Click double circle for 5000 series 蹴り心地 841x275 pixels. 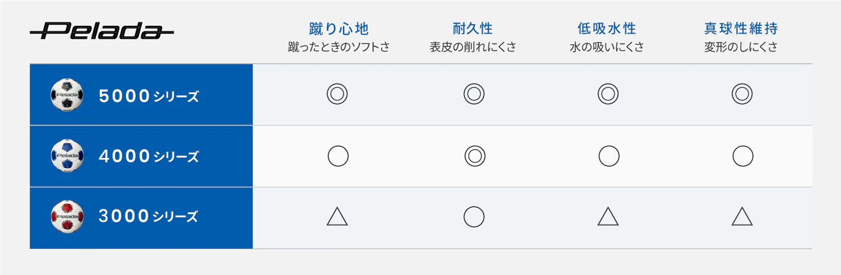coord(337,94)
